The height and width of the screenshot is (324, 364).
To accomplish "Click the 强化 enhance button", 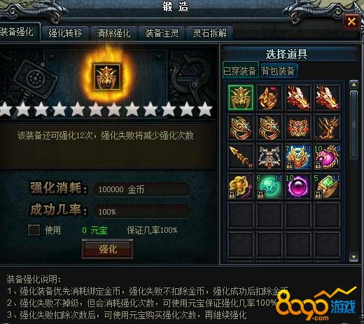I will coord(108,249).
